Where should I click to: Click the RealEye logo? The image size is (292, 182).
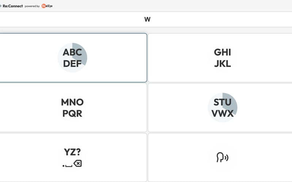click(47, 6)
